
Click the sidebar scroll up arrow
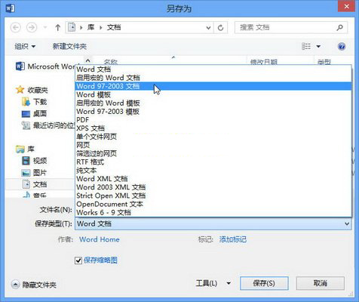[x=87, y=60]
